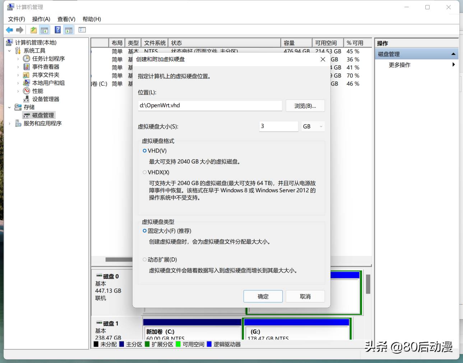Cancel the dialog with 取消
The width and height of the screenshot is (463, 363).
305,297
